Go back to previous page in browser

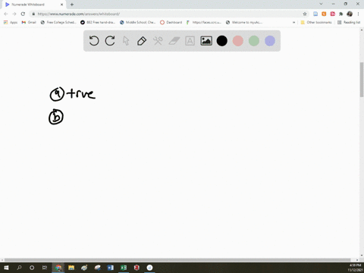6,14
